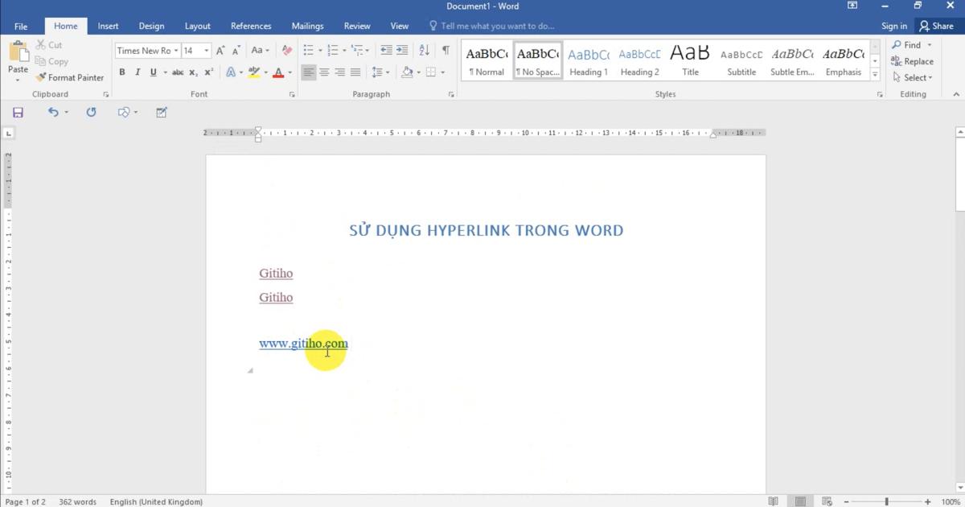965x507 pixels.
Task: Toggle Italic formatting
Action: pyautogui.click(x=137, y=72)
